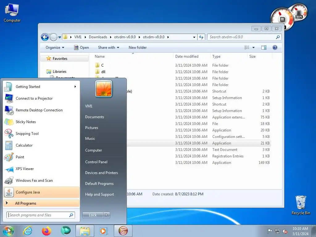Open Pictures from Start menu
This screenshot has width=316, height=237.
pos(91,128)
